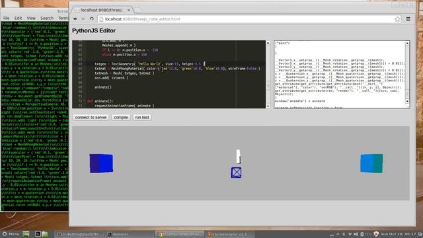Click the address bar URL field
423x238 pixels.
(249, 19)
